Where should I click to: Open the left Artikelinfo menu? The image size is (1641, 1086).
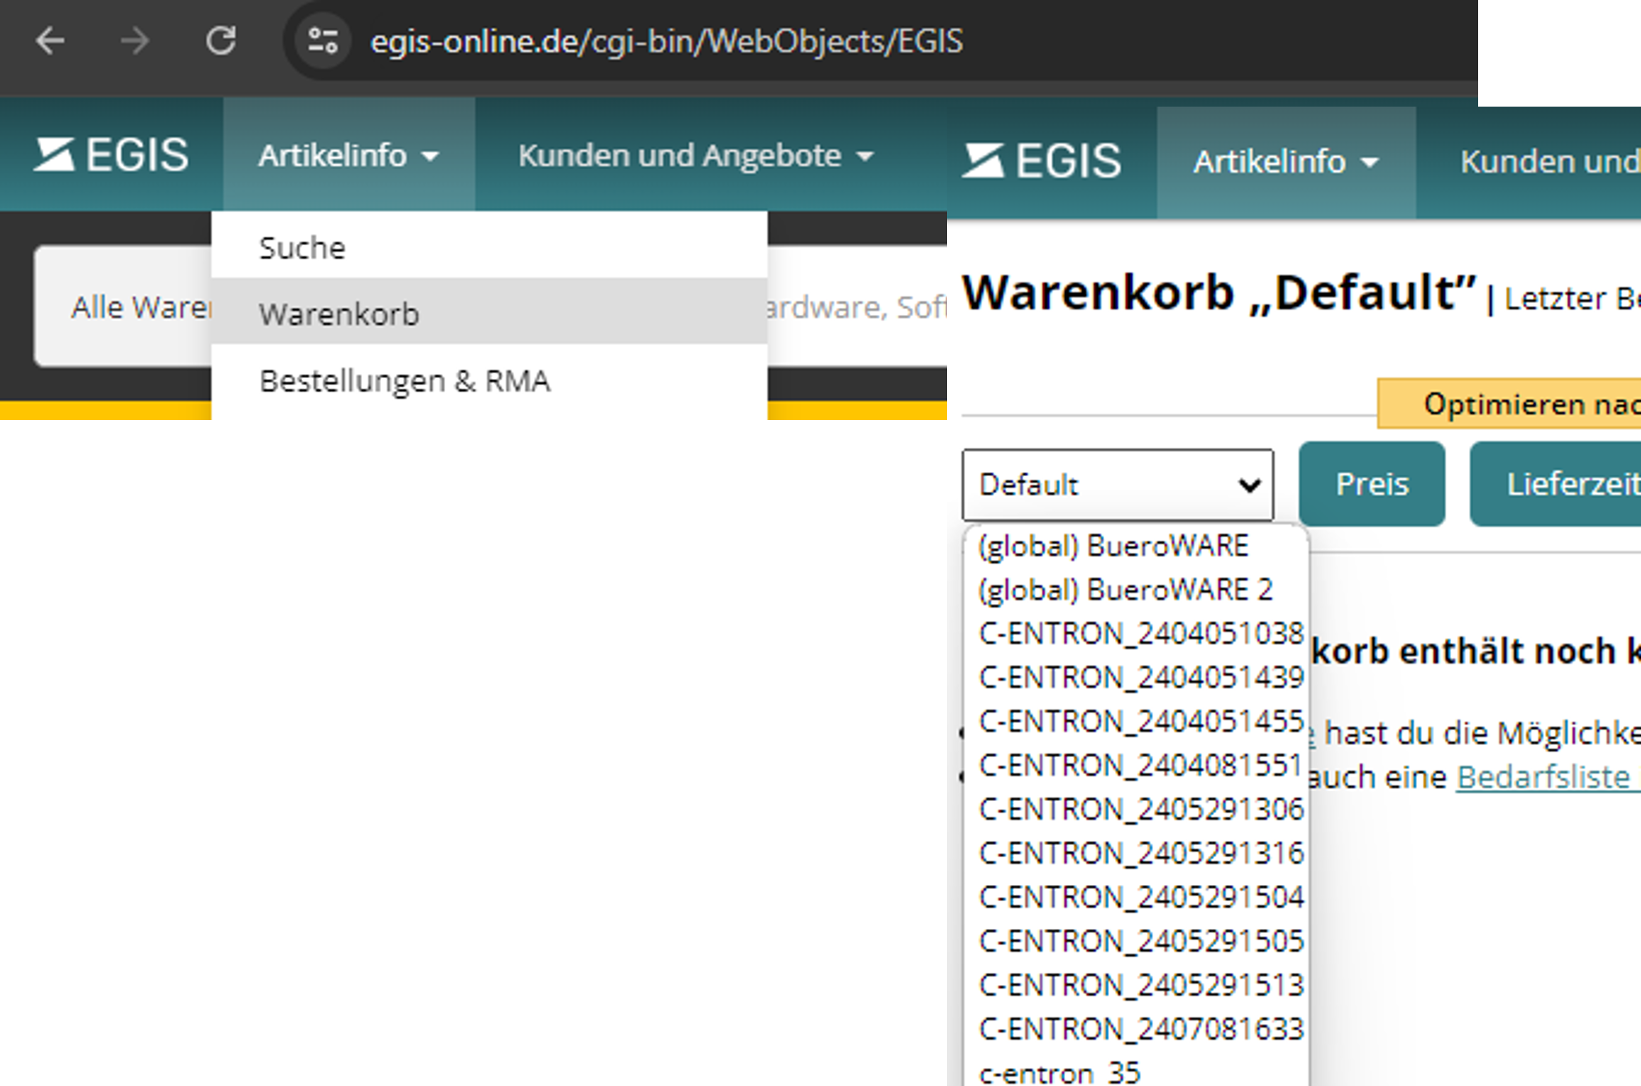coord(348,155)
